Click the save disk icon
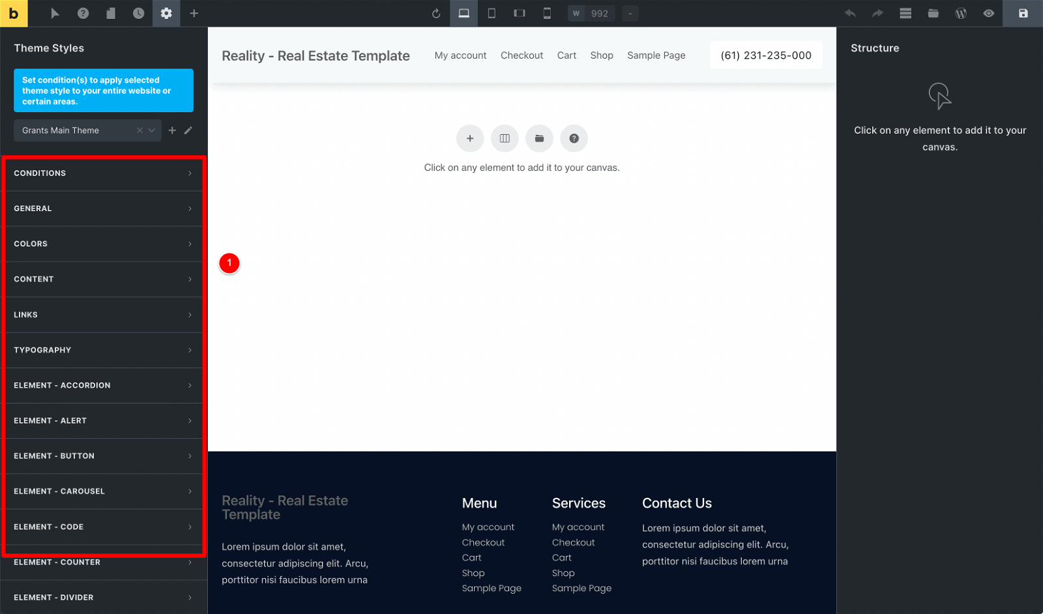This screenshot has height=614, width=1043. (x=1023, y=13)
